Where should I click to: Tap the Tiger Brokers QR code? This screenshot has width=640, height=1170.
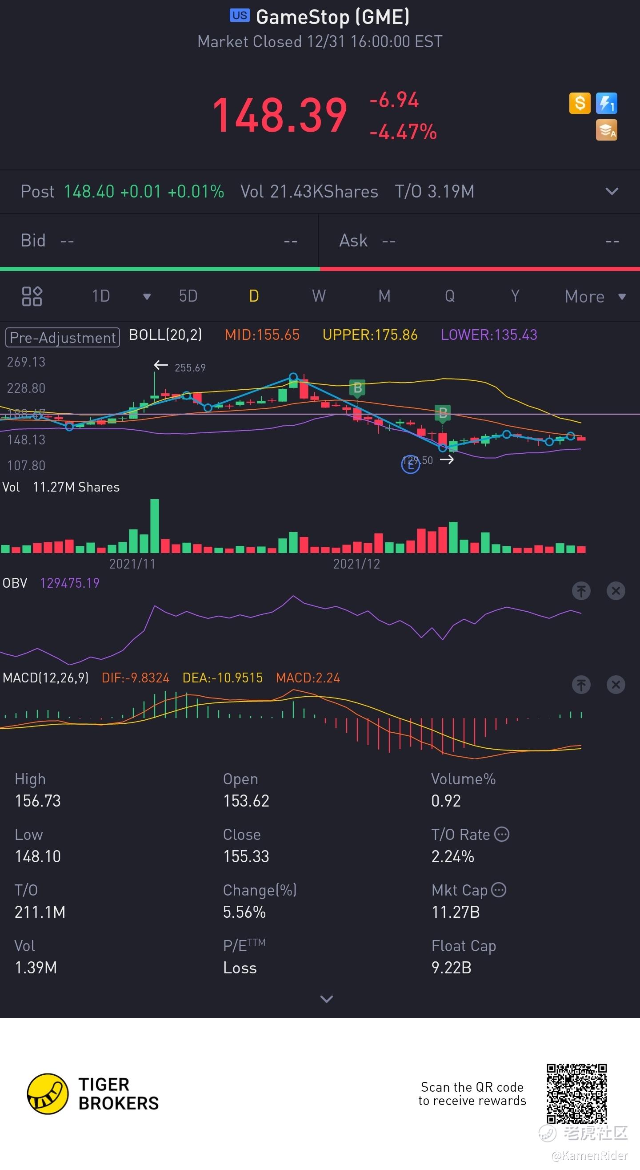[576, 1093]
